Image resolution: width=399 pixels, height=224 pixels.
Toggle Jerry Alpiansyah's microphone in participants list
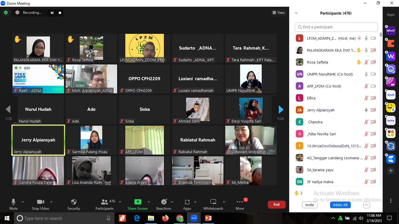point(366,110)
